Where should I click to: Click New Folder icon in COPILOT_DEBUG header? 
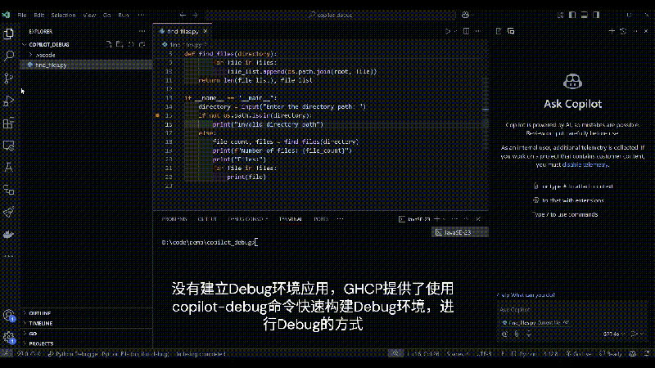pyautogui.click(x=120, y=44)
